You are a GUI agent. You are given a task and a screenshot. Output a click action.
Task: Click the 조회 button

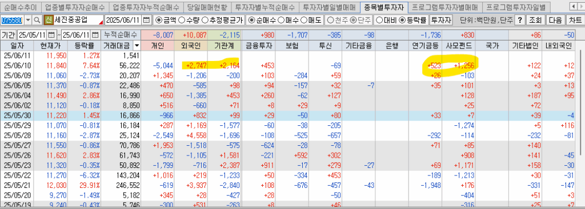click(535, 20)
